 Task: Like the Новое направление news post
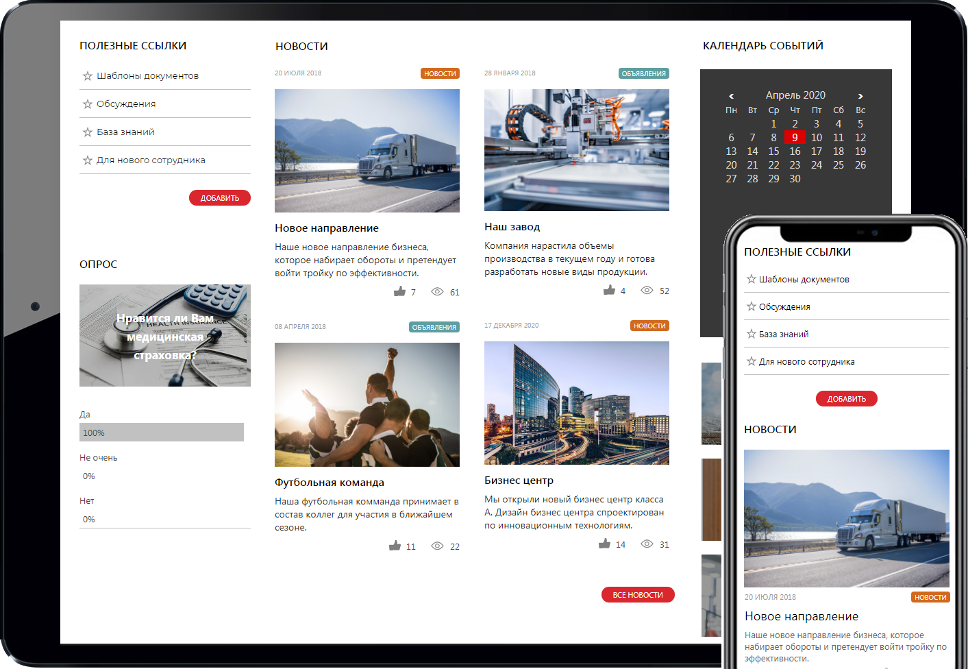coord(400,292)
